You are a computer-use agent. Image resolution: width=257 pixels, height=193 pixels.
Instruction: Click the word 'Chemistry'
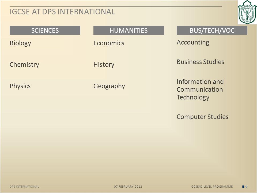(x=24, y=65)
